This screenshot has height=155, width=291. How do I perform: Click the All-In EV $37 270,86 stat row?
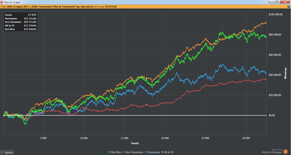coord(20,26)
